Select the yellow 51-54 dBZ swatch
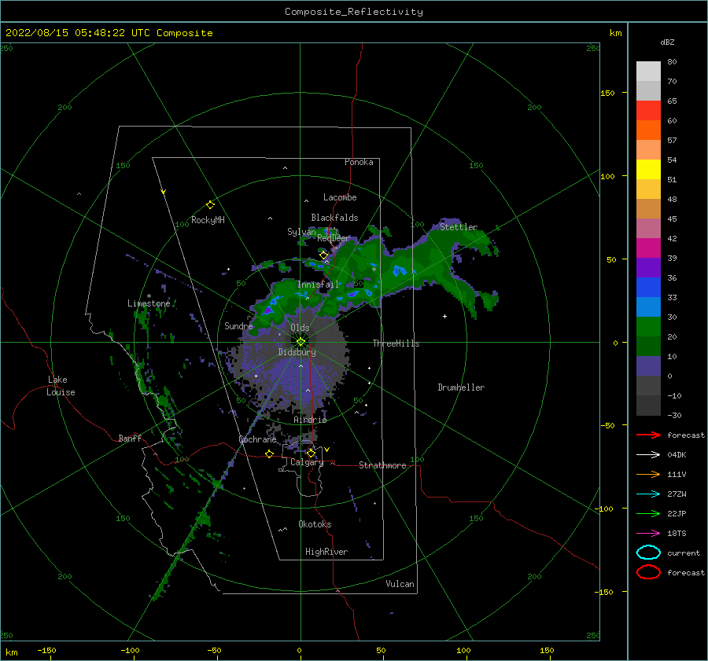The height and width of the screenshot is (661, 708). click(x=648, y=169)
